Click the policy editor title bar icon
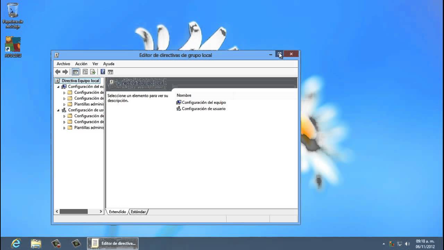 [57, 55]
